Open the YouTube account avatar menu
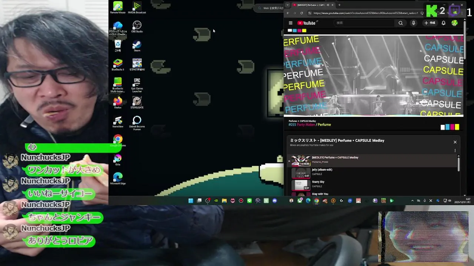The image size is (474, 266). click(x=454, y=23)
